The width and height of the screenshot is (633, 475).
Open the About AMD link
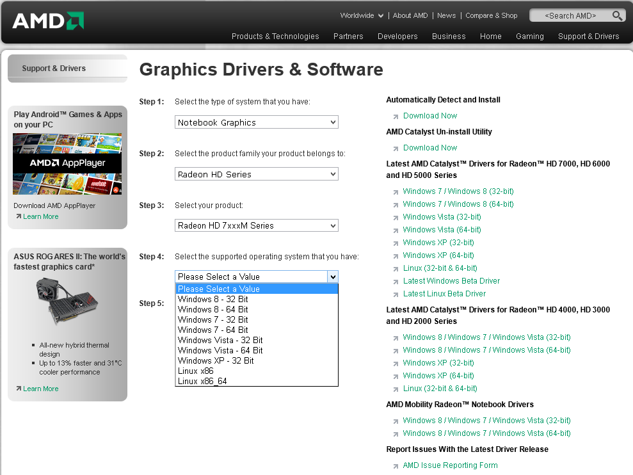pos(410,16)
